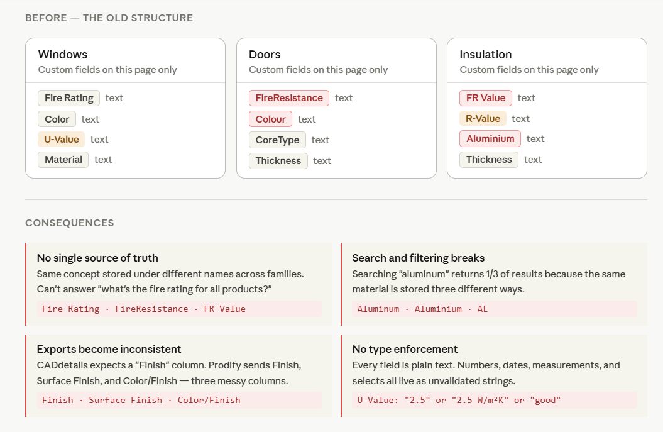Click the 'Finish · Surface Finish · Color/Finish' code snippet
The height and width of the screenshot is (432, 663).
141,400
